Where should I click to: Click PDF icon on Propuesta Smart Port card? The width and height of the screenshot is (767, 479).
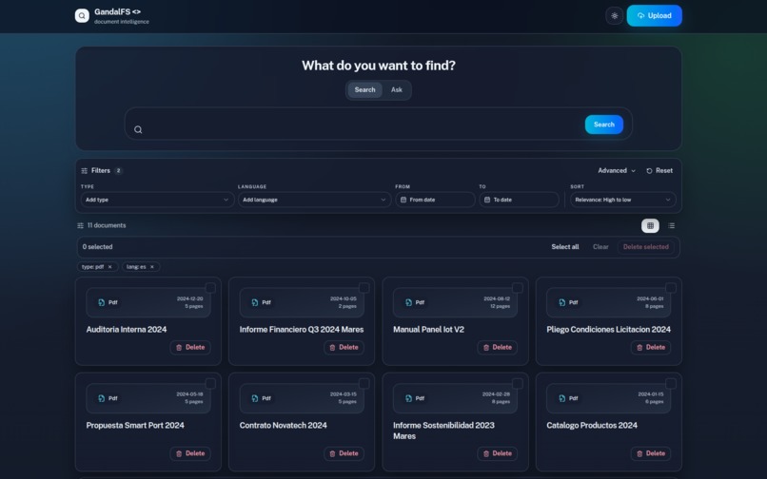coord(101,398)
